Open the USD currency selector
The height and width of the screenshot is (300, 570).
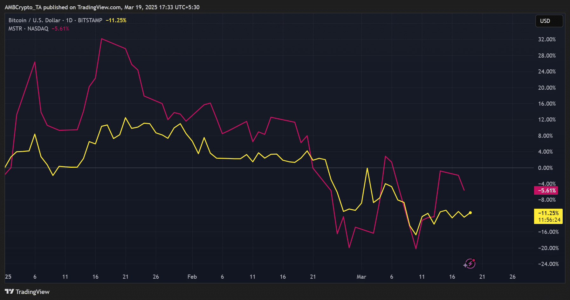(x=549, y=21)
